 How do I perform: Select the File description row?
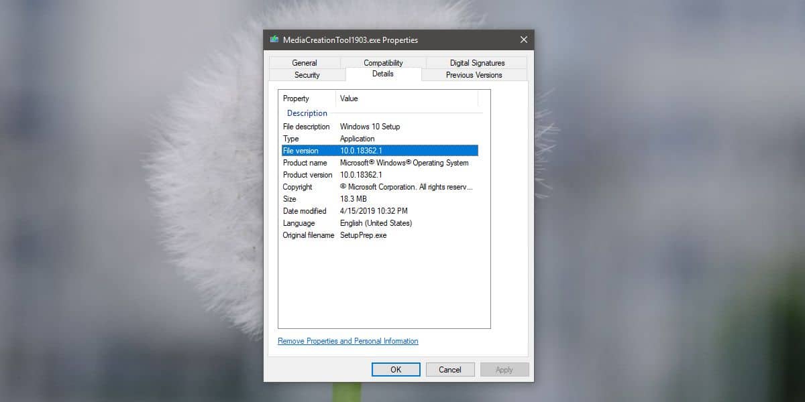click(380, 127)
